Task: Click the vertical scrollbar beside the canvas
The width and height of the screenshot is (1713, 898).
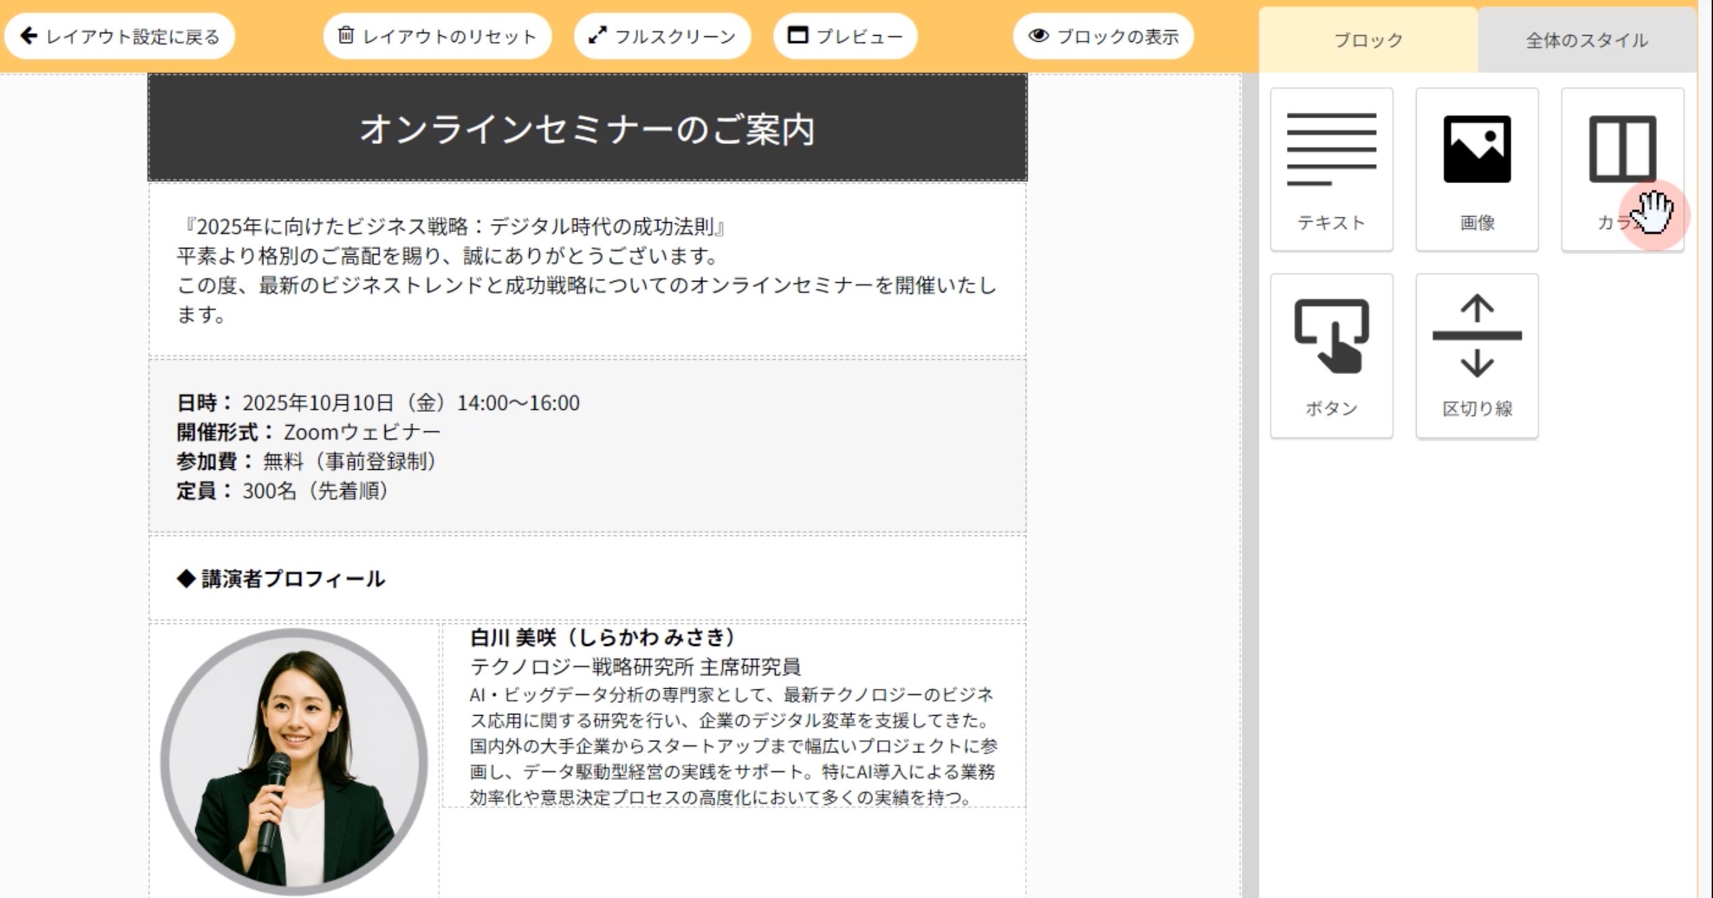Action: coord(1249,473)
